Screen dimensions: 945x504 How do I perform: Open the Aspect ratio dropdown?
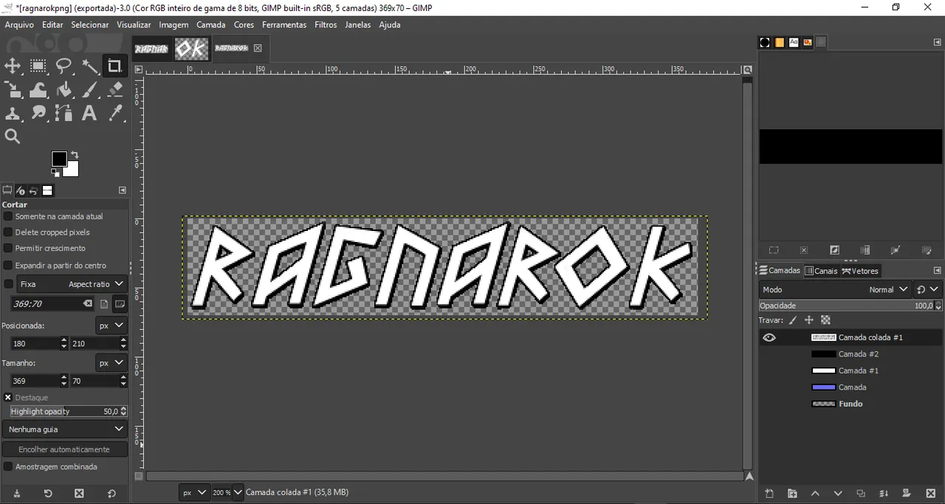tap(72, 284)
